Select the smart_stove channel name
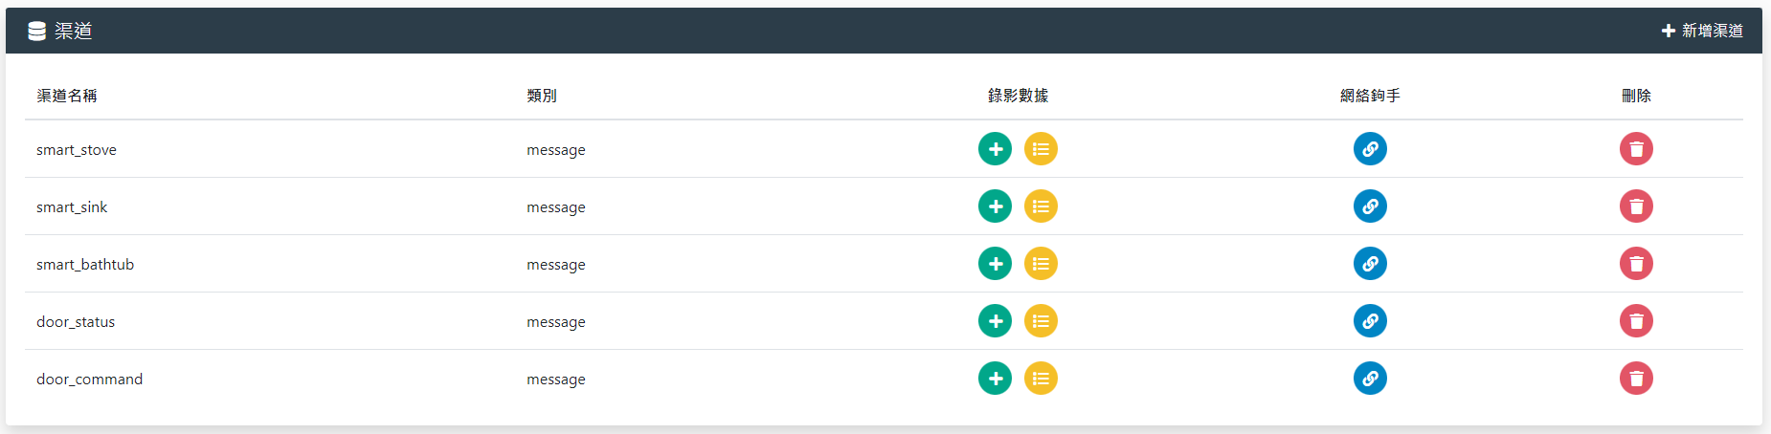The image size is (1771, 434). click(77, 150)
